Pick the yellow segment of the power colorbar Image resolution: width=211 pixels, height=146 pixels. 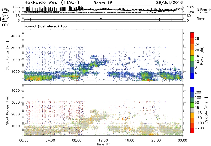pos(192,53)
